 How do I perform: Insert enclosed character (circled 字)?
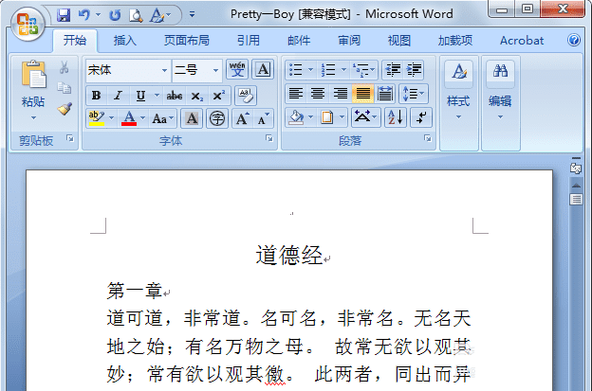(x=217, y=118)
